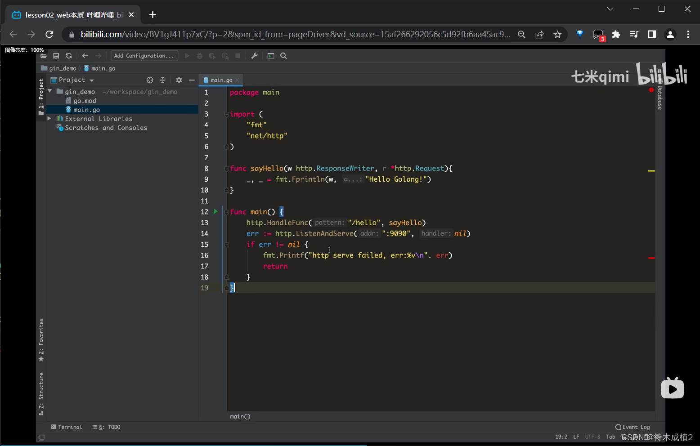Image resolution: width=700 pixels, height=446 pixels.
Task: Close the main.go editor tab
Action: click(238, 80)
